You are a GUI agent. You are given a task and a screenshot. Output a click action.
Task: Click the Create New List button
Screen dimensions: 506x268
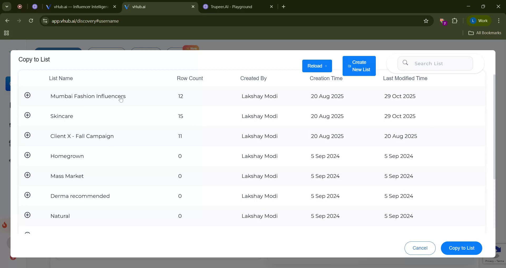359,66
